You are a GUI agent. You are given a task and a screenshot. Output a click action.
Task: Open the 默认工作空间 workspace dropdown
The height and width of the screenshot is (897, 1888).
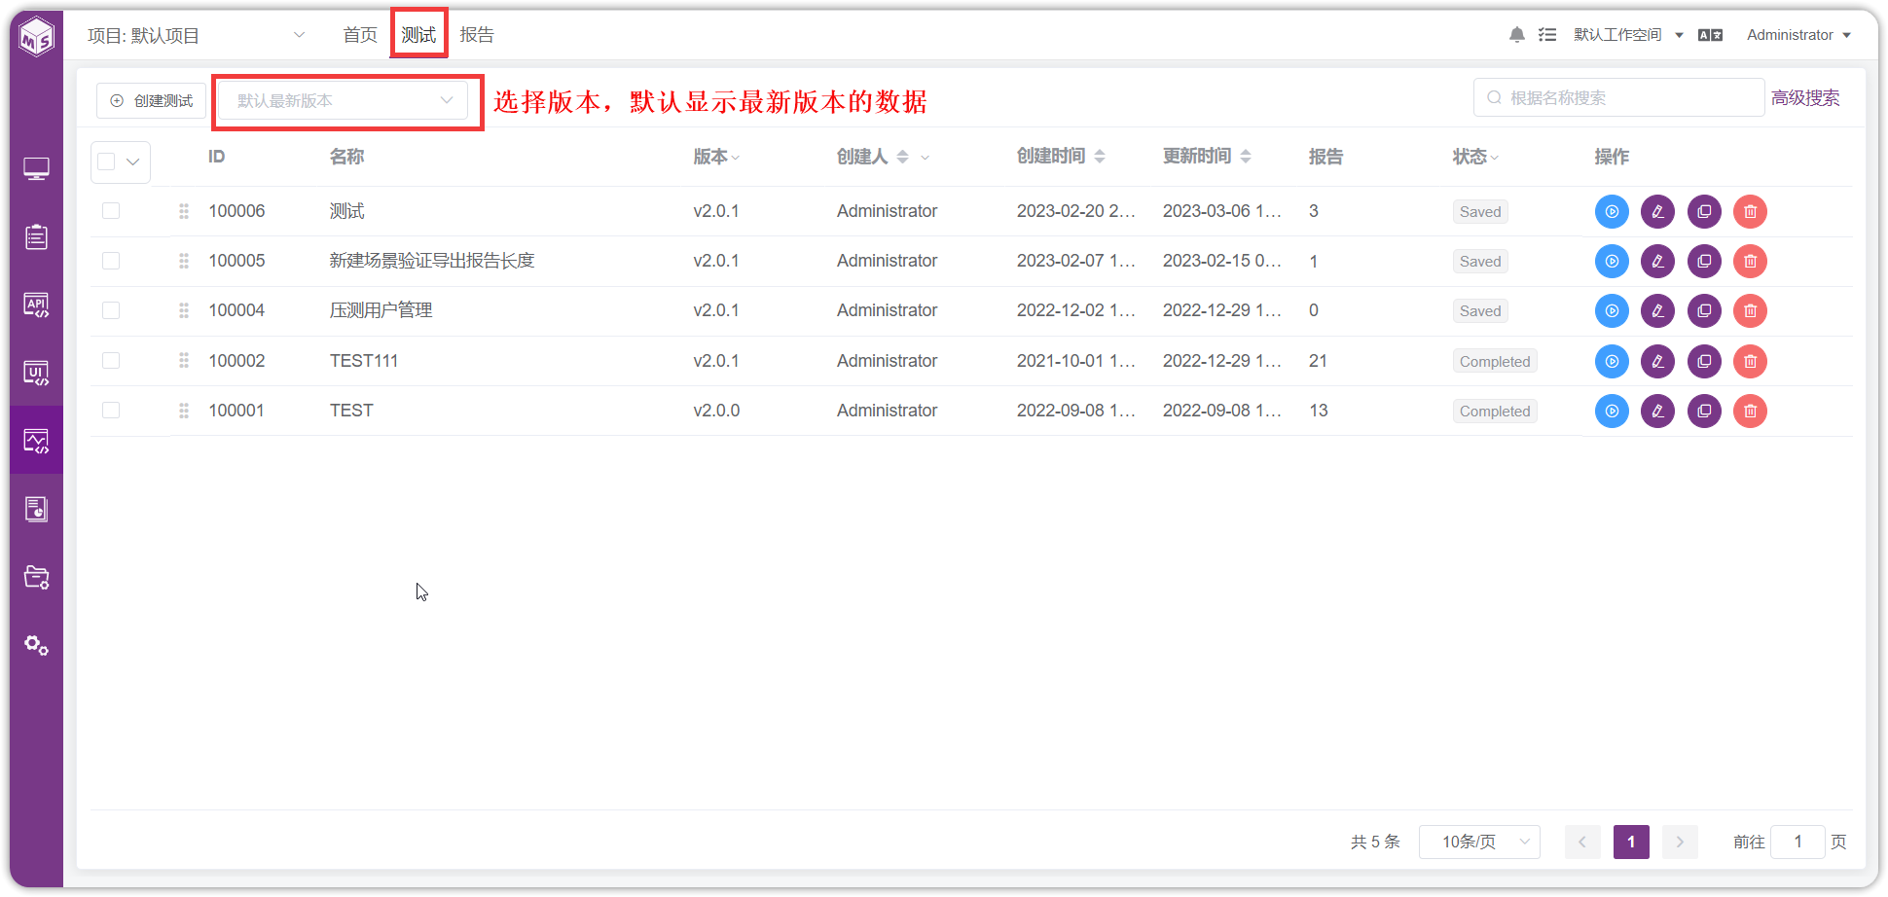[1628, 35]
